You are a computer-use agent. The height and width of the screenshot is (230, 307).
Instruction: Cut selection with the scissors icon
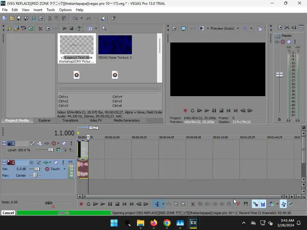coord(50,18)
